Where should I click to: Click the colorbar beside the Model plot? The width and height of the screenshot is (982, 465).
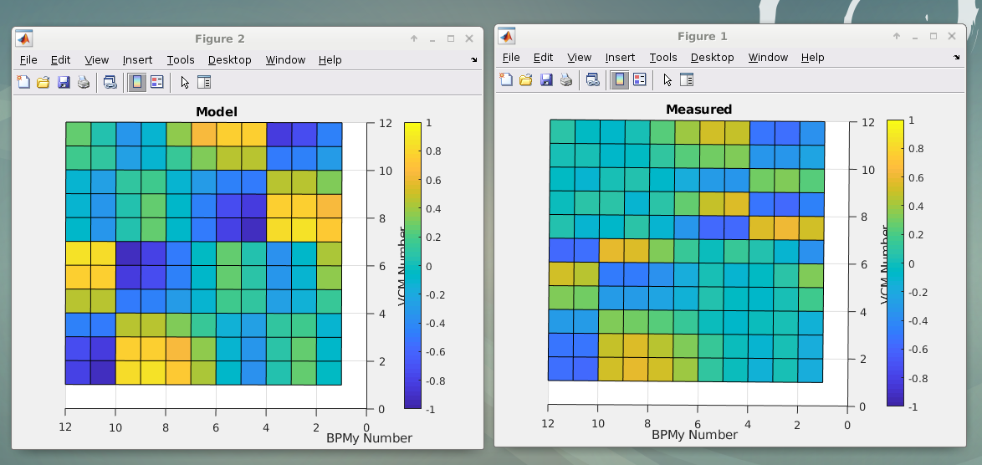point(412,265)
